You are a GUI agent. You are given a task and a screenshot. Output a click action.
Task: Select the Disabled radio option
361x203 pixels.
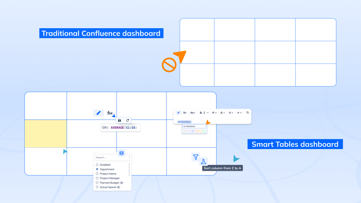click(97, 165)
